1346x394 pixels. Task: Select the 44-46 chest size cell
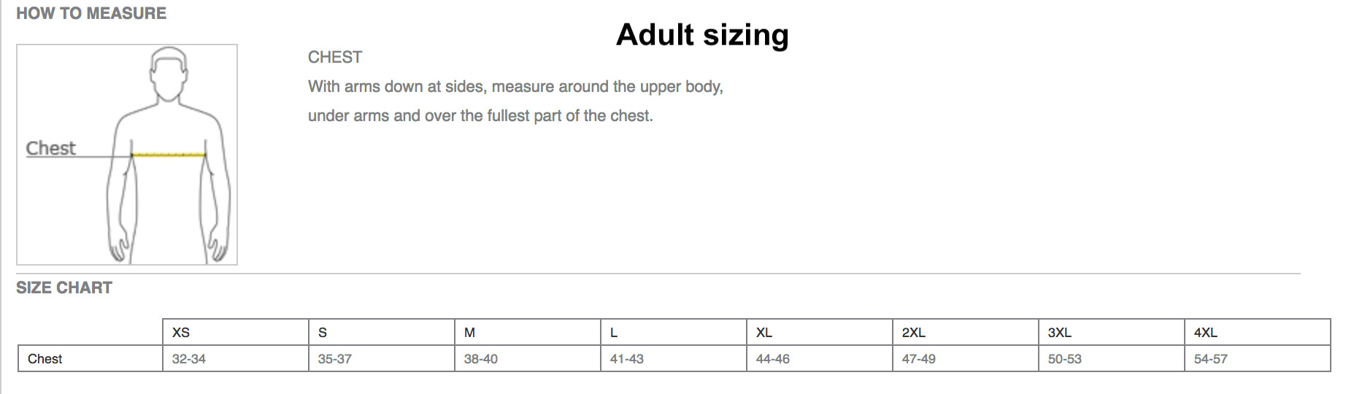click(773, 359)
